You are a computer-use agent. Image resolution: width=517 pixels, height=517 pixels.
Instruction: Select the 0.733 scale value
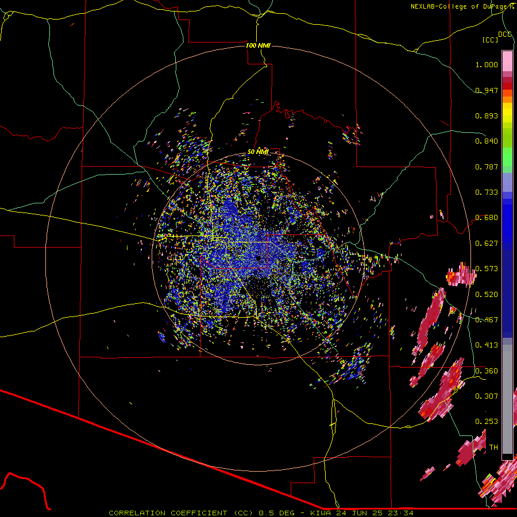coord(487,192)
